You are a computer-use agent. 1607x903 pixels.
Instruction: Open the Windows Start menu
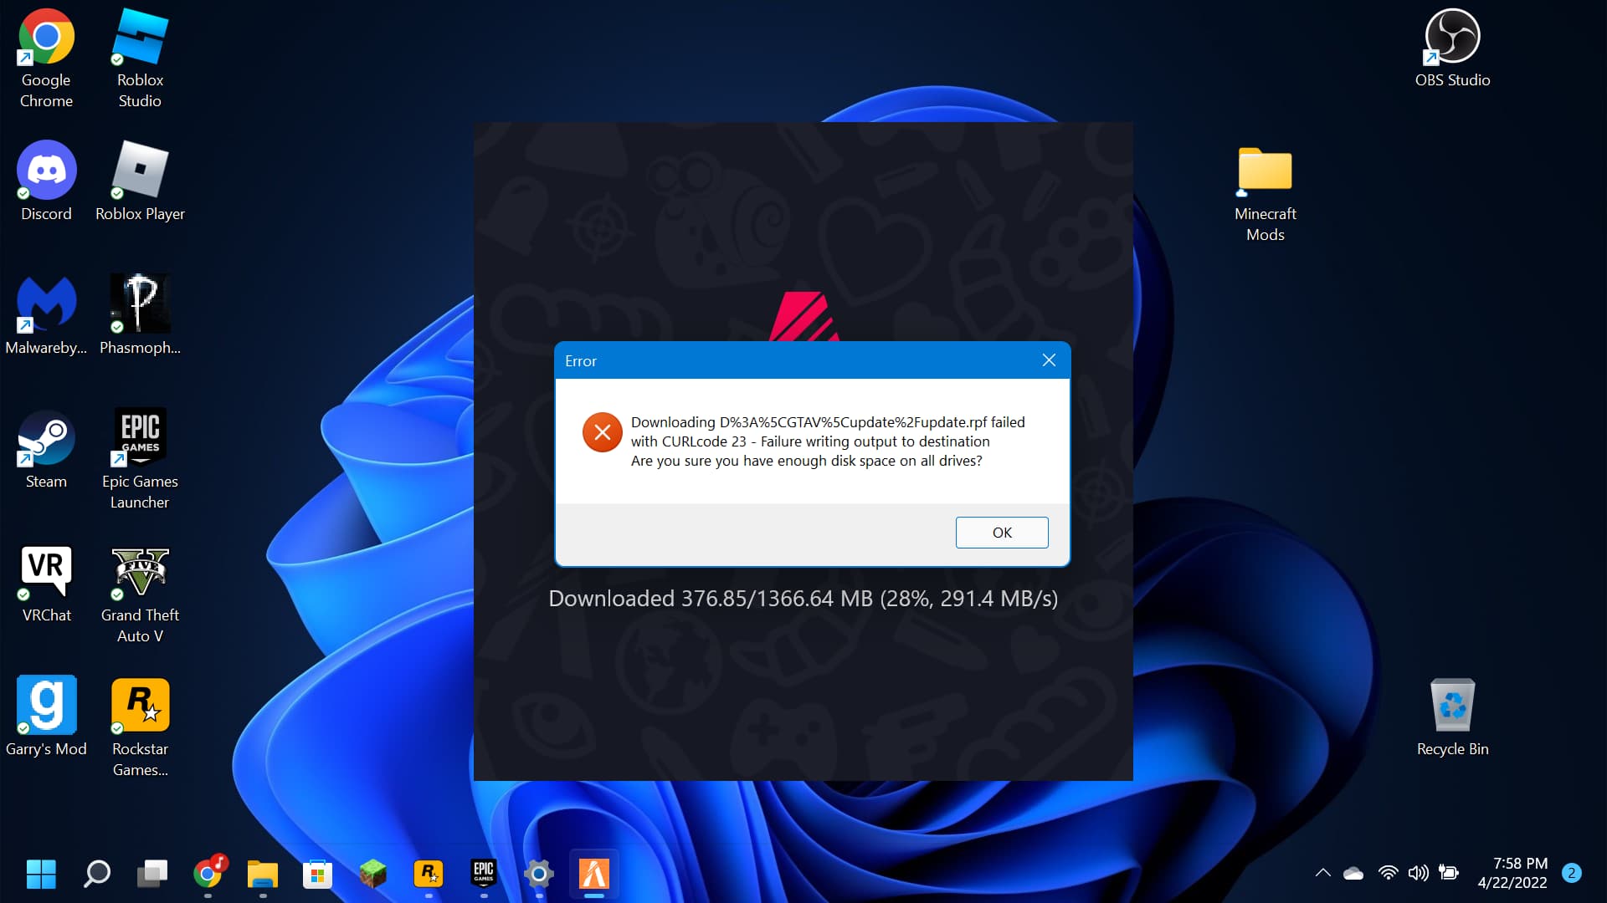[41, 874]
